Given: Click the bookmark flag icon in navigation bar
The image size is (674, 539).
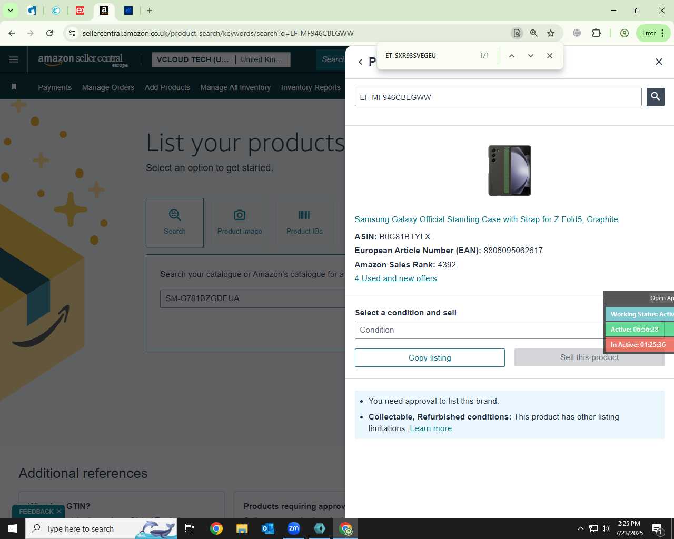Looking at the screenshot, I should point(14,87).
